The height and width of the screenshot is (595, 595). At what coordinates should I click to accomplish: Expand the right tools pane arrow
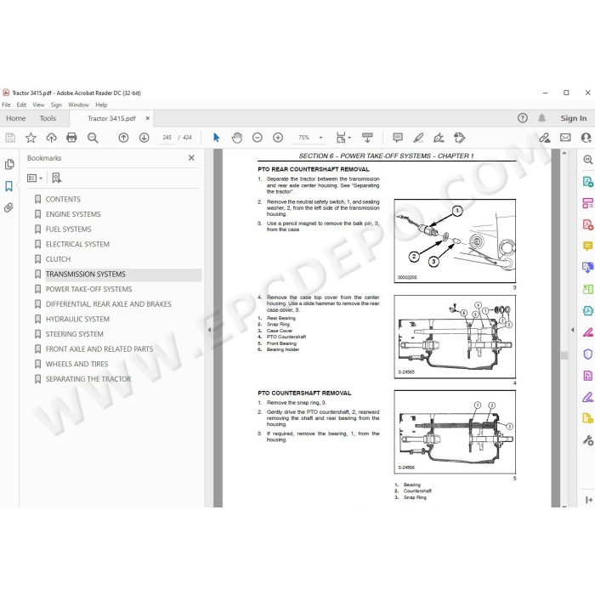point(572,330)
